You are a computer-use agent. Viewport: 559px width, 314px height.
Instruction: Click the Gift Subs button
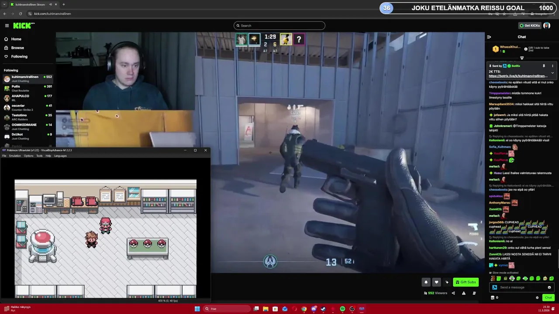point(466,282)
